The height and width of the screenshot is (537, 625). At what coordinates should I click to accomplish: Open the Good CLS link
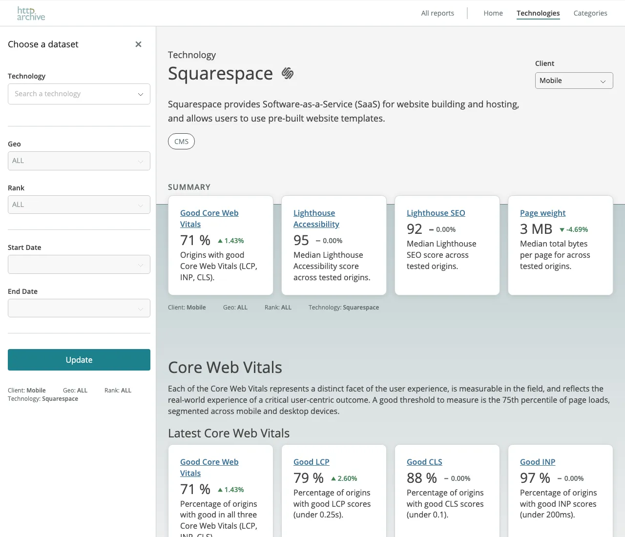(x=424, y=462)
